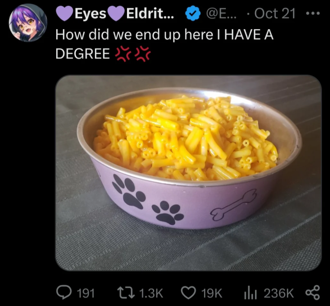
Task: Open the three-dot more options menu
Action: pos(313,13)
